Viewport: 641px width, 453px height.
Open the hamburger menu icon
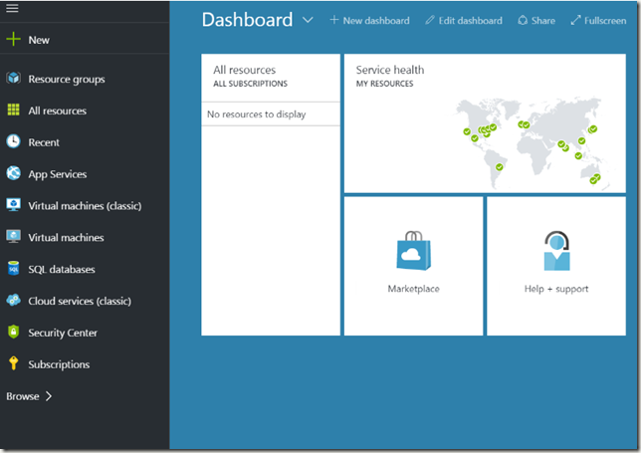12,8
